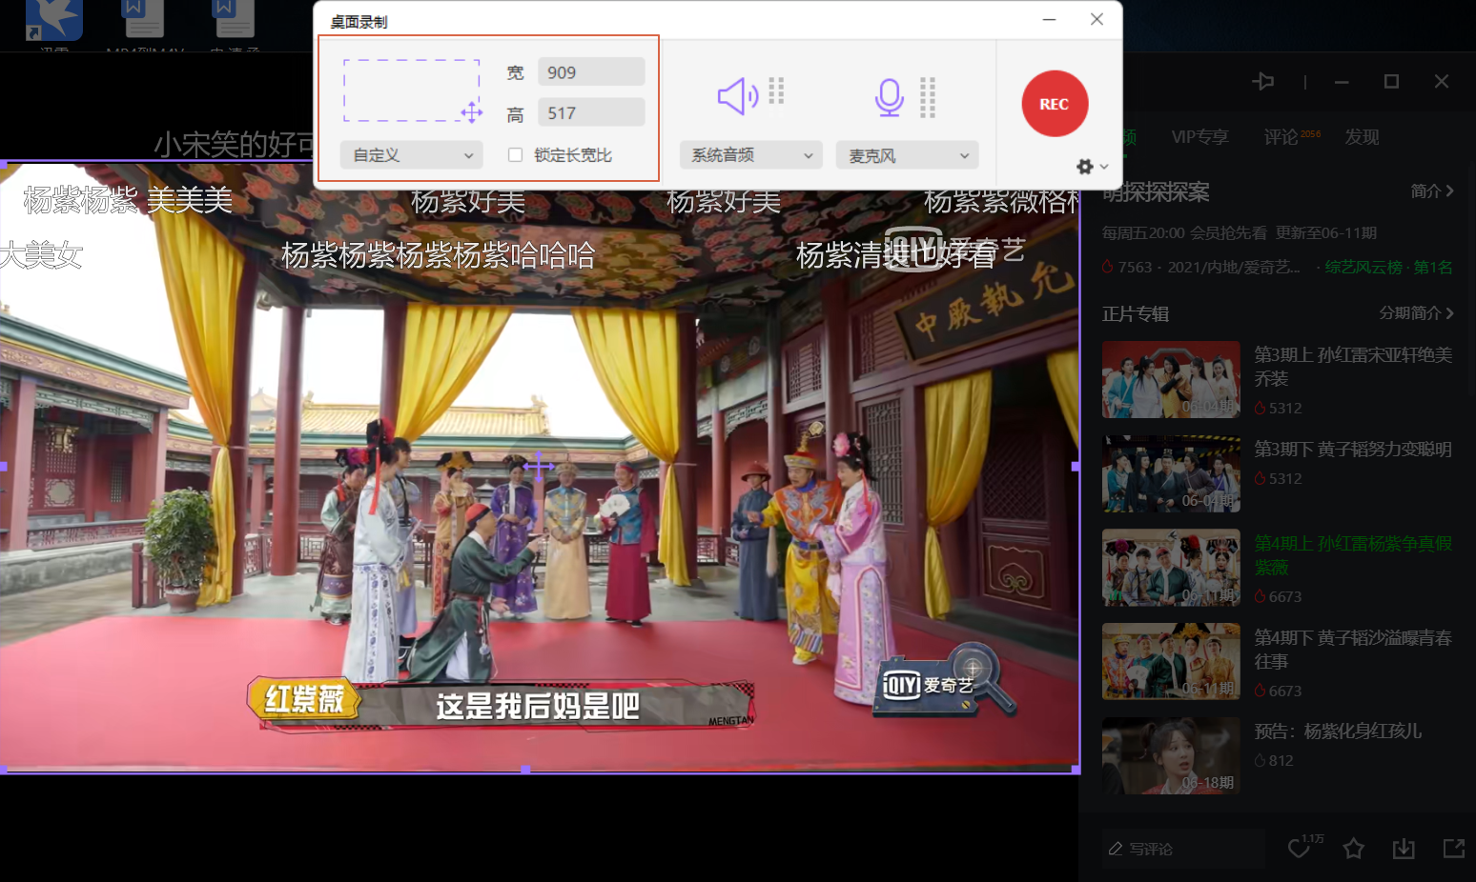Screen dimensions: 1476x882
Task: Click the heart like icon
Action: click(1299, 848)
